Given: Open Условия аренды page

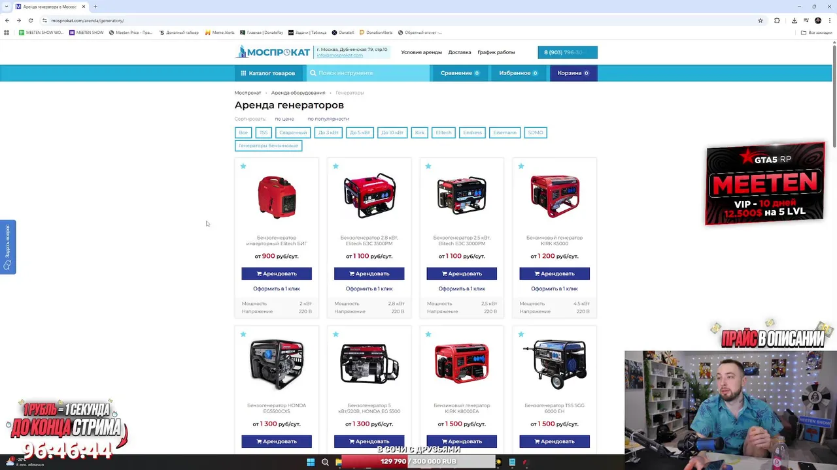Looking at the screenshot, I should point(422,52).
